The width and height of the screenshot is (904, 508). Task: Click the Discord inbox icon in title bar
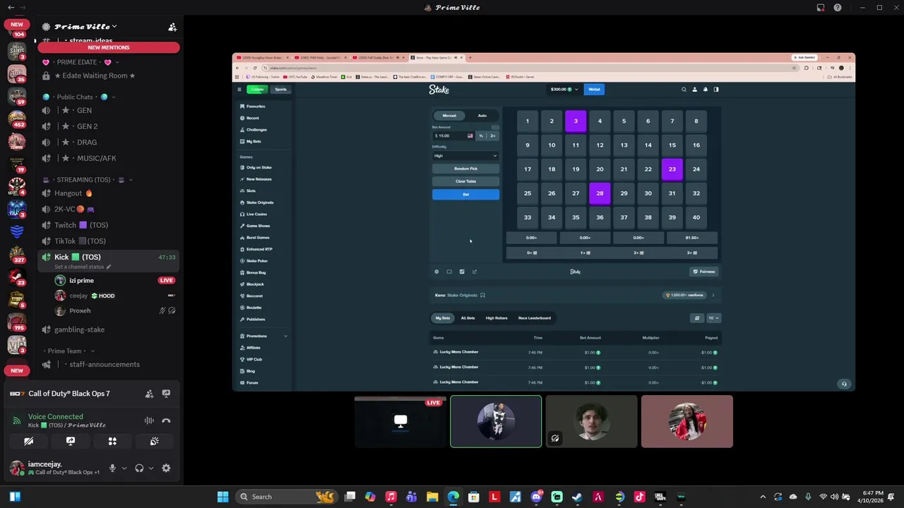pyautogui.click(x=821, y=8)
